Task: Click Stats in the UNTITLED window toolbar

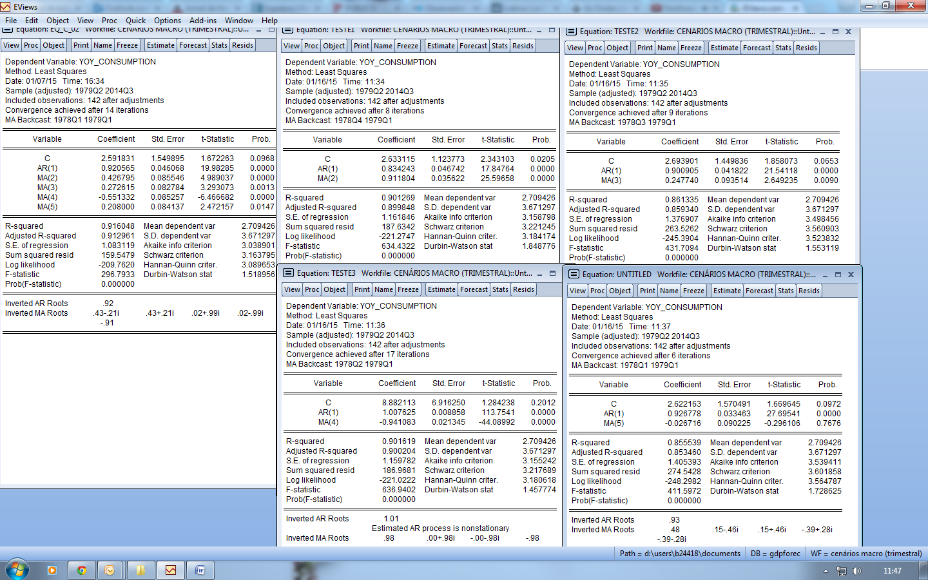Action: [x=786, y=291]
